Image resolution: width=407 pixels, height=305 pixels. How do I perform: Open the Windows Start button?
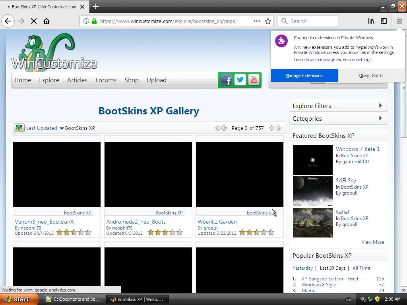[x=19, y=299]
